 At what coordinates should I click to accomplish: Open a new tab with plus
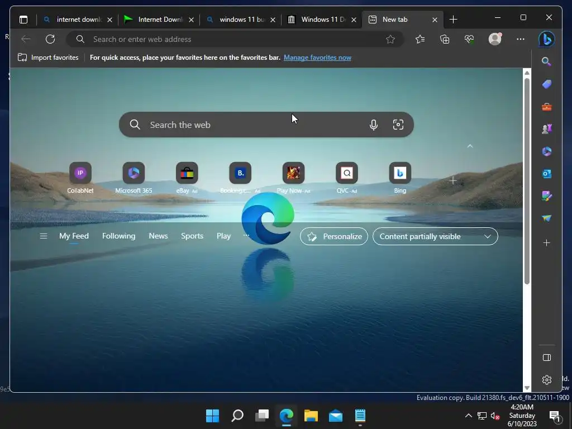tap(453, 20)
